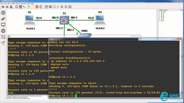
Task: Select the Insert picture tool
Action: coord(50,7)
